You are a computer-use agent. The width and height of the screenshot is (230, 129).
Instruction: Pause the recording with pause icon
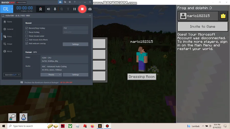click(x=75, y=9)
